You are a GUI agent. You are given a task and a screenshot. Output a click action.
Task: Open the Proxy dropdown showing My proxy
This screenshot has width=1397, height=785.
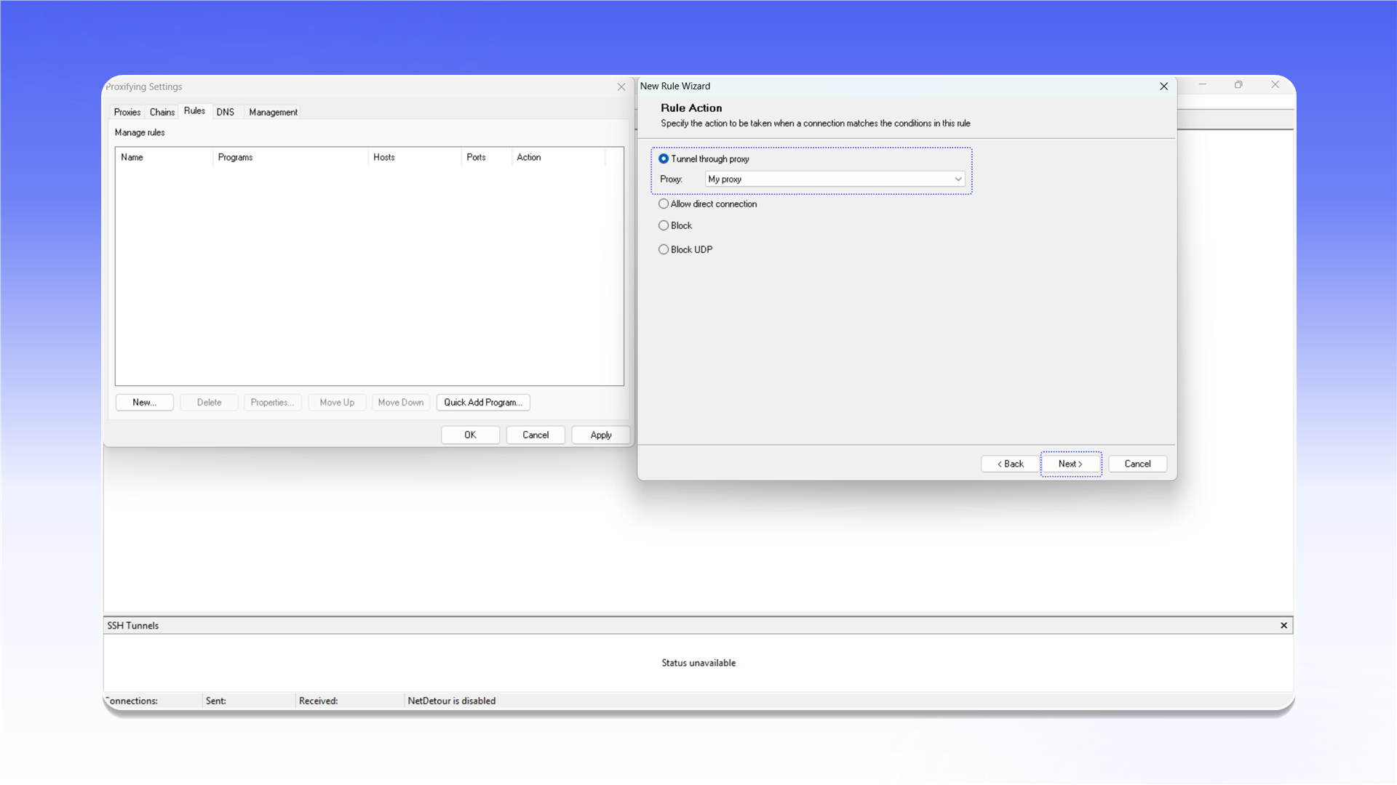click(x=835, y=179)
